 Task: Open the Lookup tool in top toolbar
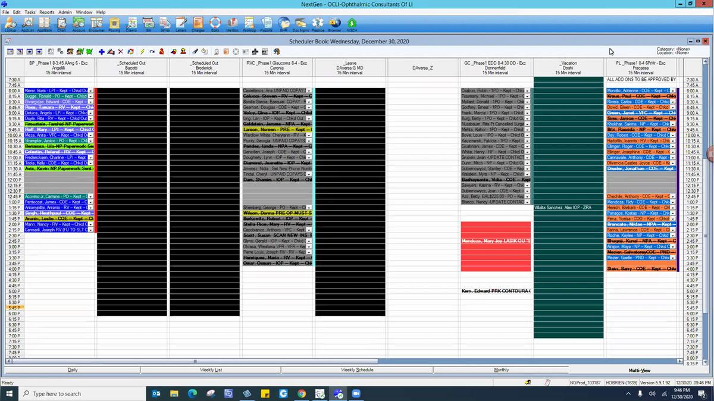coord(10,24)
